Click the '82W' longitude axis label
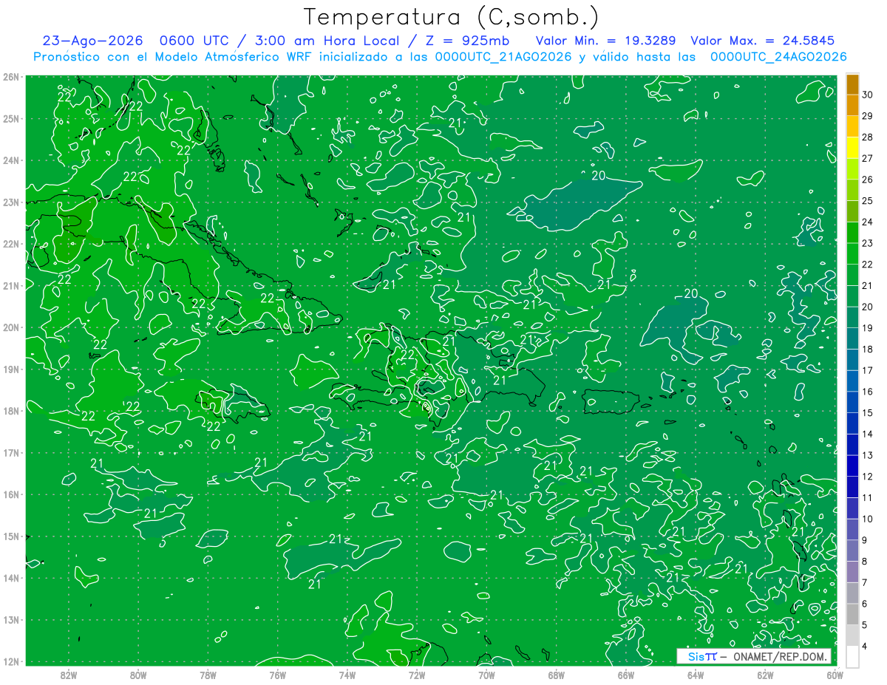The height and width of the screenshot is (685, 887). pos(68,675)
